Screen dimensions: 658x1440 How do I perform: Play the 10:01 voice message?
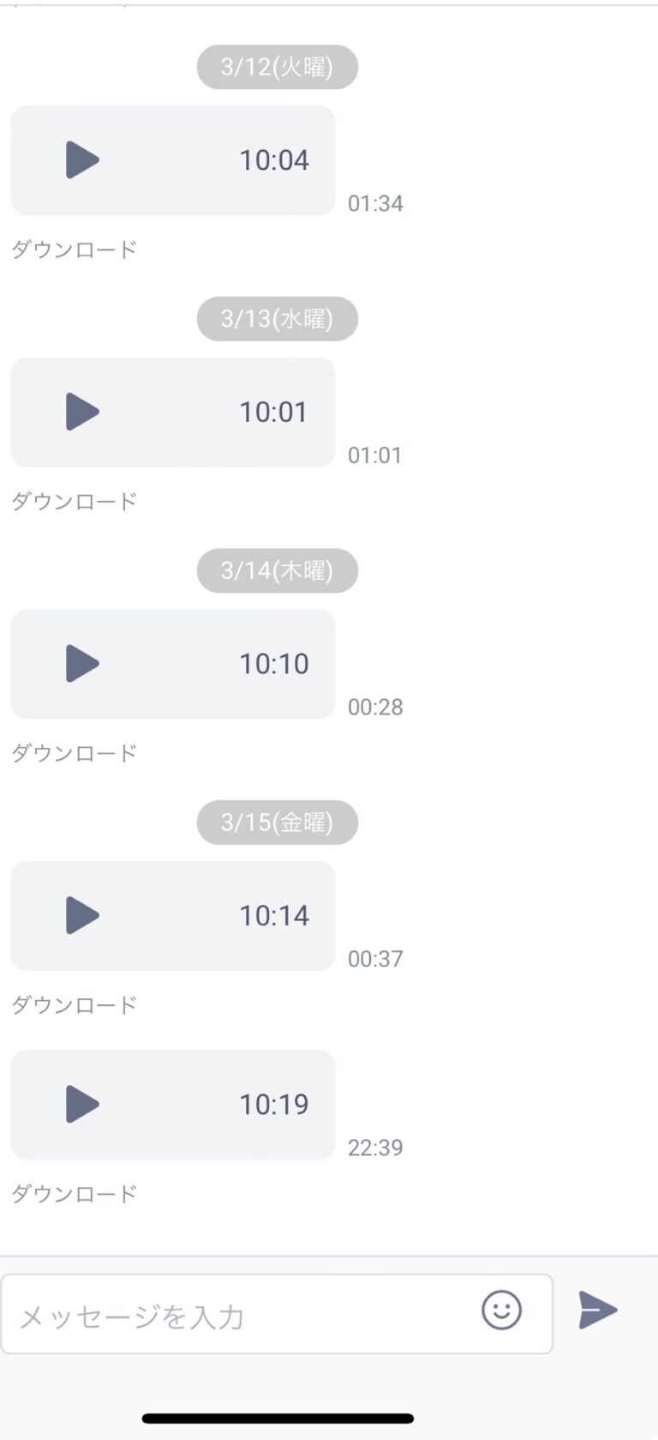click(x=83, y=412)
